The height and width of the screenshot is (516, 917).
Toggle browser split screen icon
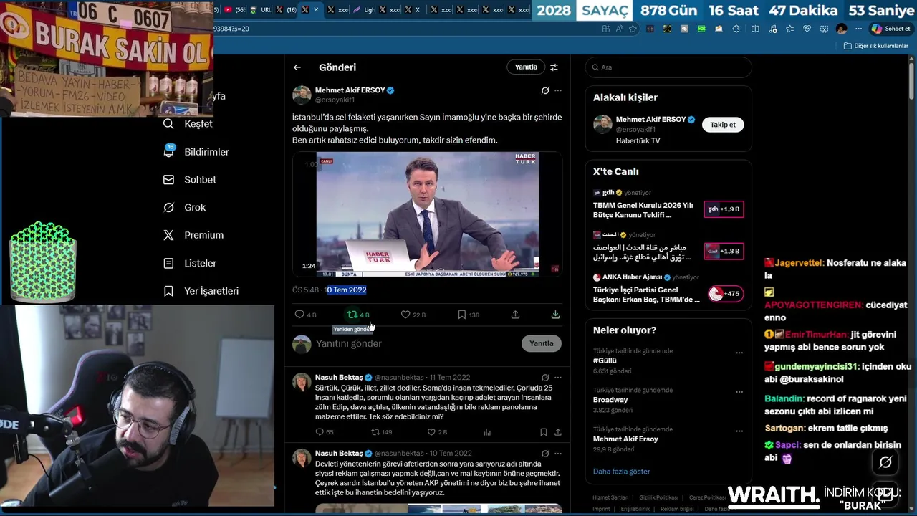[x=755, y=29]
